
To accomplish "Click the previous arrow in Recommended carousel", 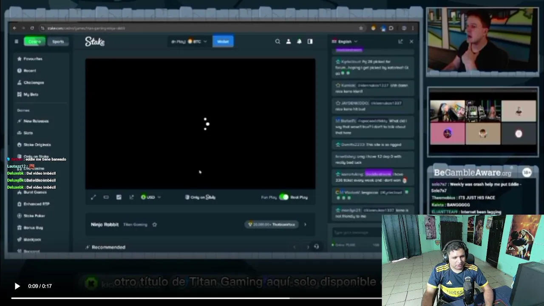I will tap(295, 247).
